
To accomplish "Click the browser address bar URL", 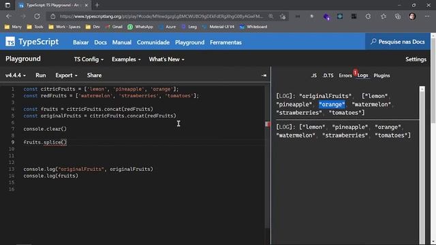I will pyautogui.click(x=161, y=16).
